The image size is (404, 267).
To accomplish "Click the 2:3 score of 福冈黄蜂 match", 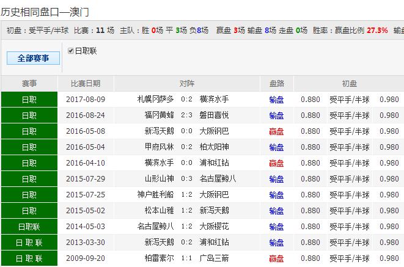I will pyautogui.click(x=186, y=115).
